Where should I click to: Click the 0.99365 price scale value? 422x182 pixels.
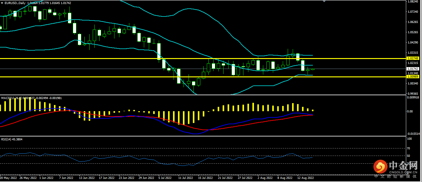click(413, 93)
